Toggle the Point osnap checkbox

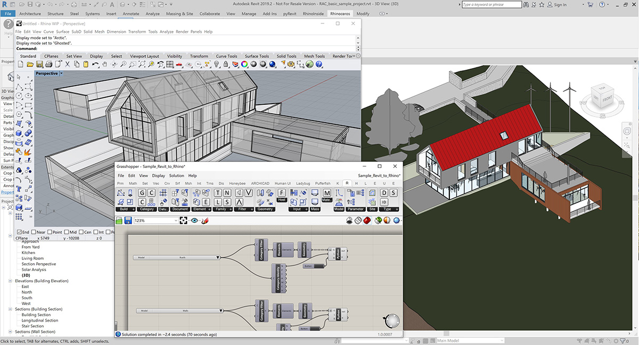50,232
